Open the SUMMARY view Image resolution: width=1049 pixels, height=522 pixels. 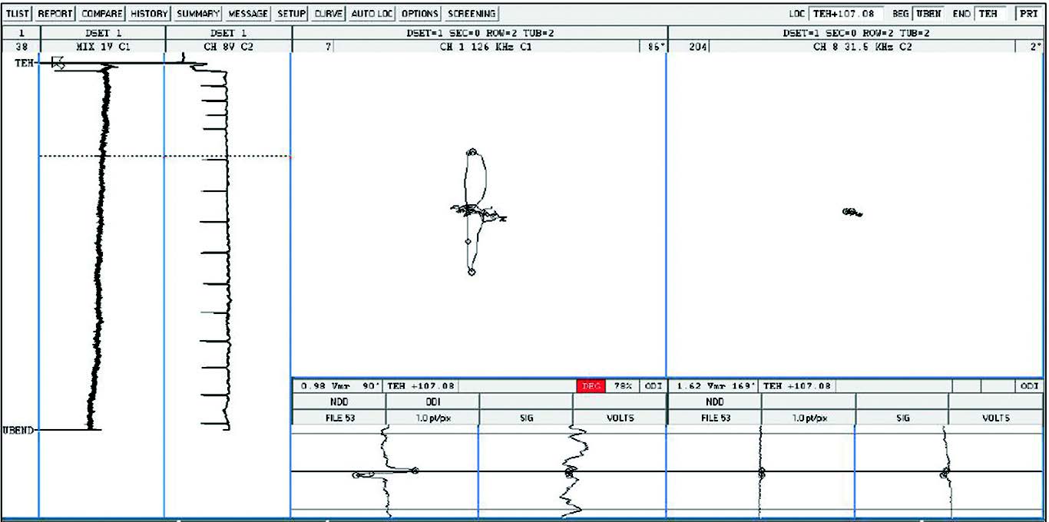(197, 12)
